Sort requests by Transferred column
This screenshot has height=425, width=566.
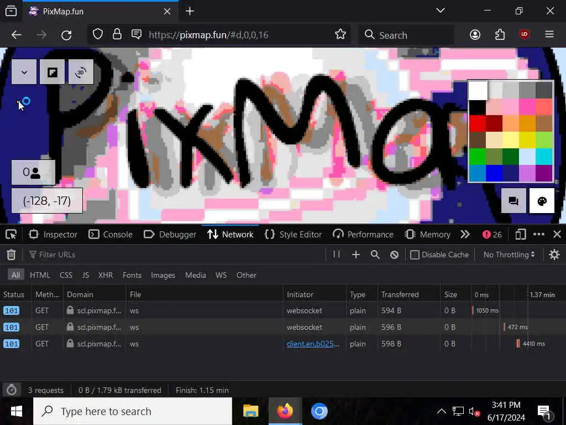[x=408, y=294]
